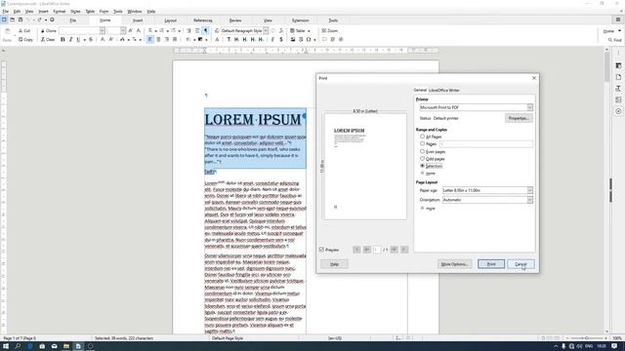Click the preview page number field
Viewport: 625px width, 351px height.
376,250
